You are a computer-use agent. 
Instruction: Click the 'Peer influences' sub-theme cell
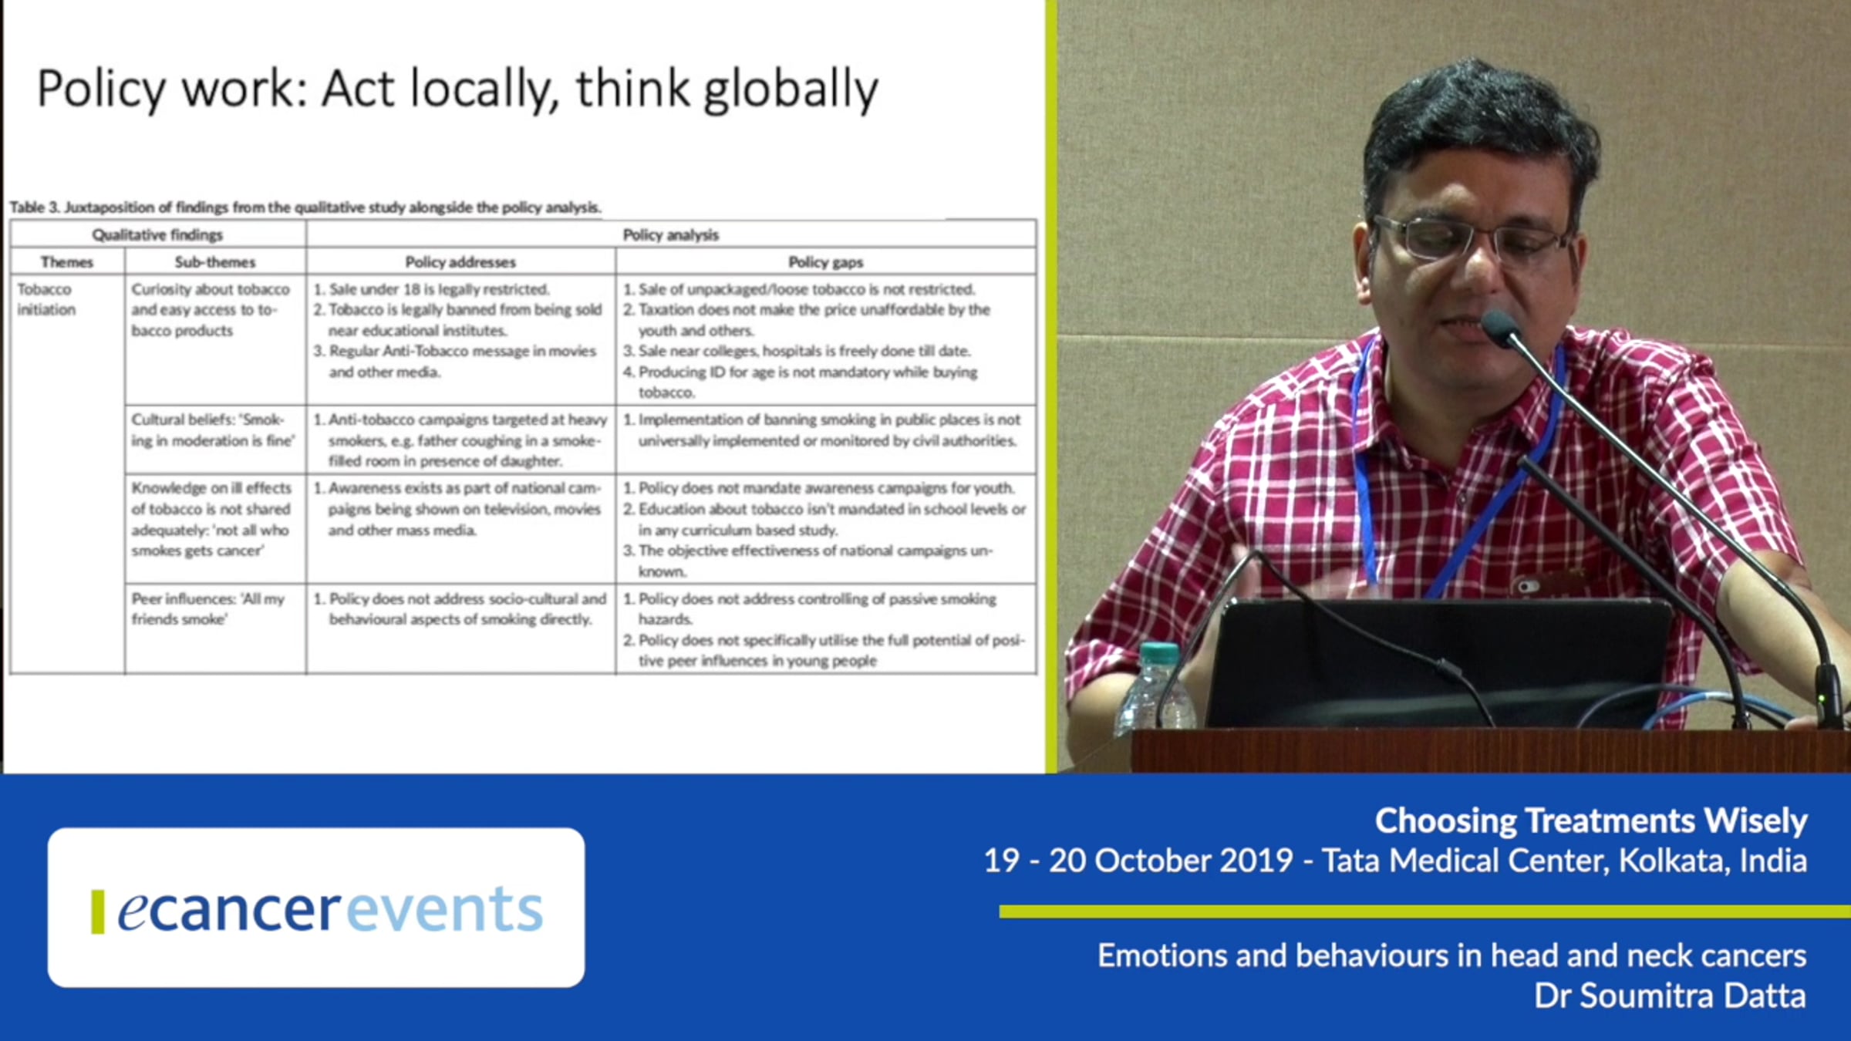point(208,608)
